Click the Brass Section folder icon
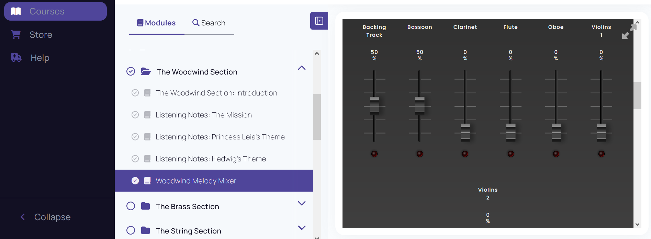Image resolution: width=651 pixels, height=239 pixels. click(146, 206)
